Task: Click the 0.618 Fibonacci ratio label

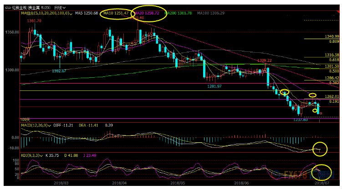Action: (x=334, y=60)
